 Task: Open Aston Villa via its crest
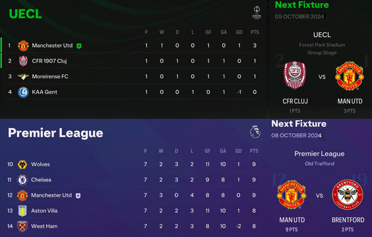[22, 211]
